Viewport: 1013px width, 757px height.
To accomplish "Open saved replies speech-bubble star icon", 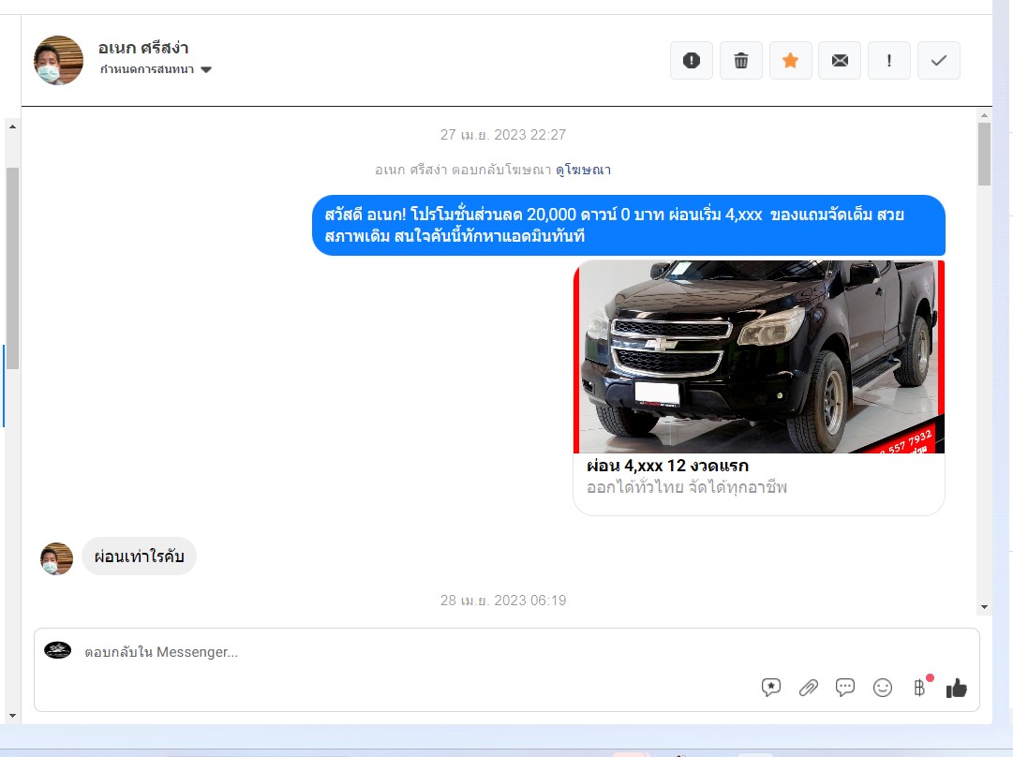I will (x=771, y=688).
